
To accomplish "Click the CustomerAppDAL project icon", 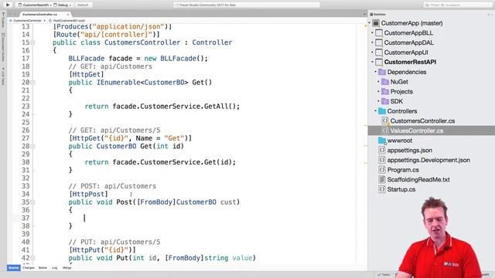I will coord(379,42).
